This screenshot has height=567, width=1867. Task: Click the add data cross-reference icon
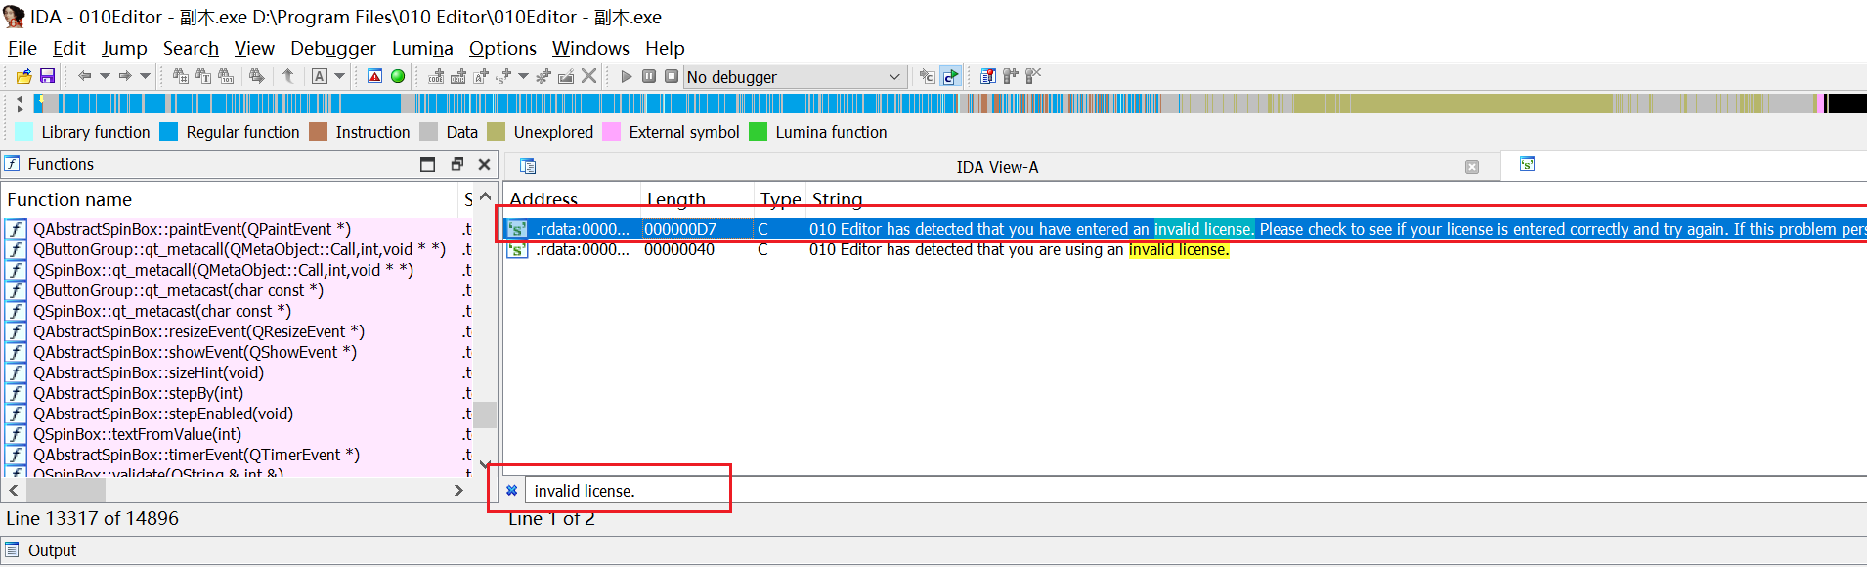(x=457, y=76)
